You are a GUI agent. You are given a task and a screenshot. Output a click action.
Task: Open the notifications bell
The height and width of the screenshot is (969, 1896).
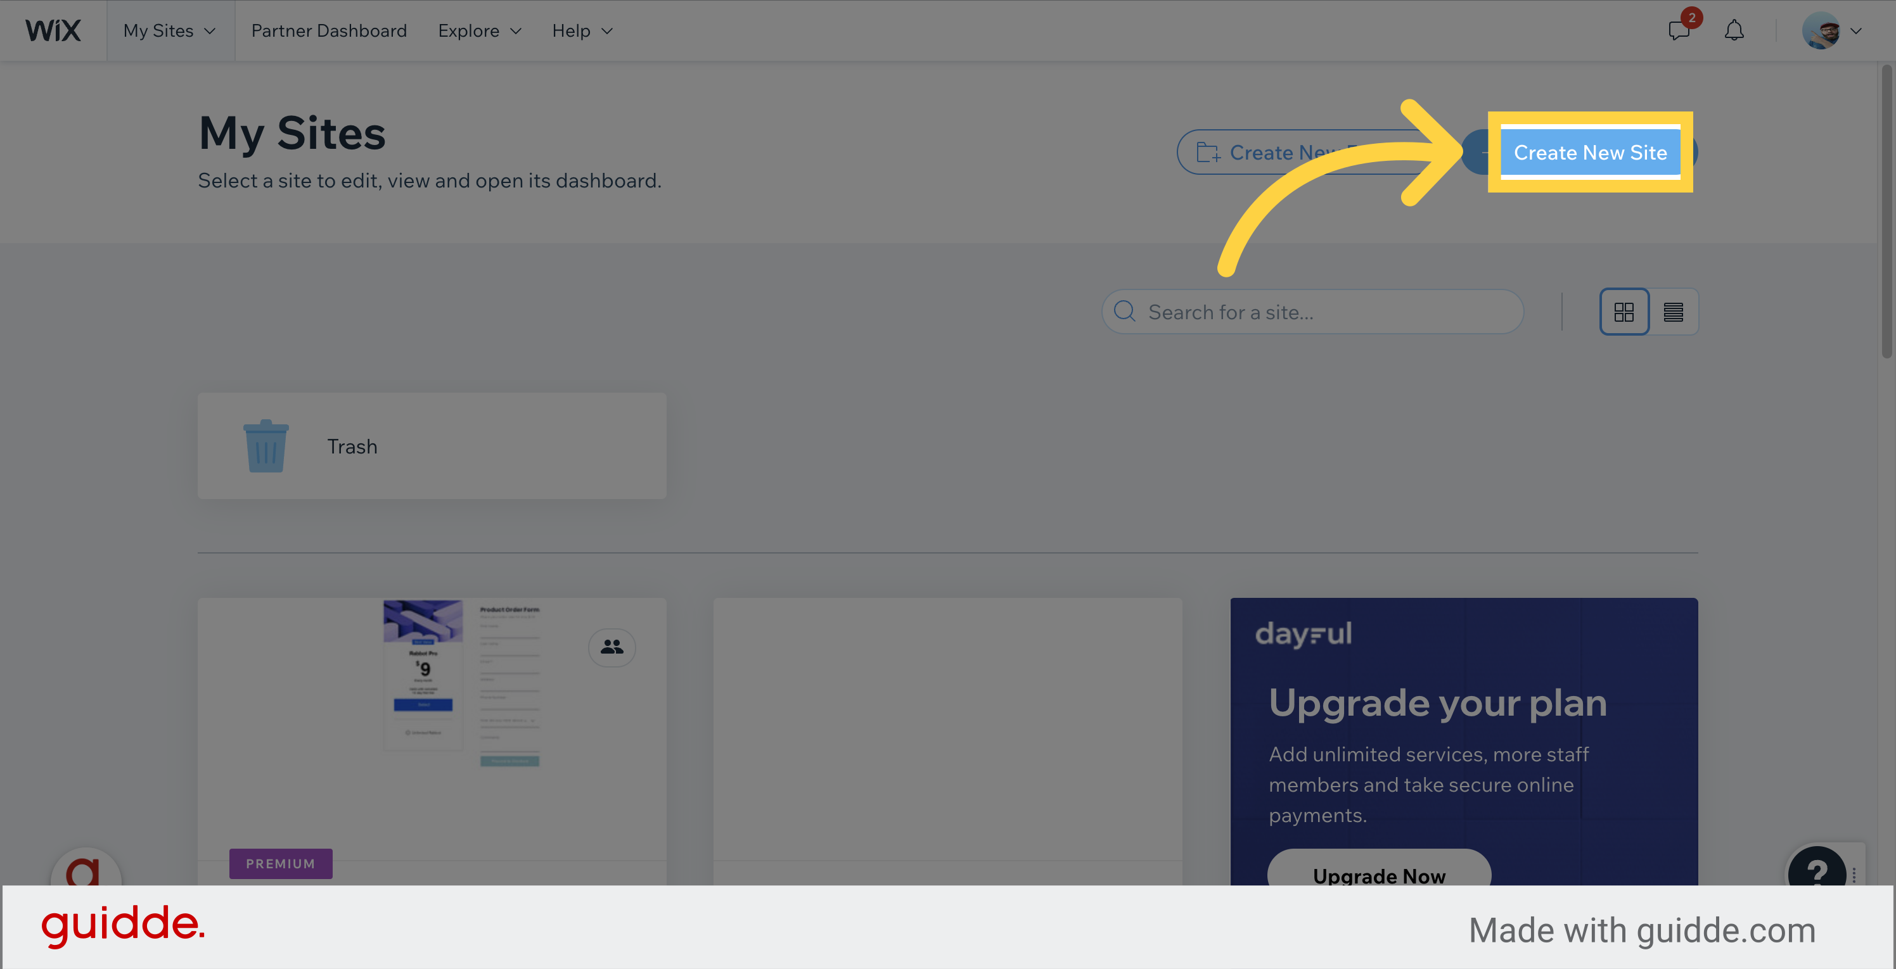pos(1734,31)
